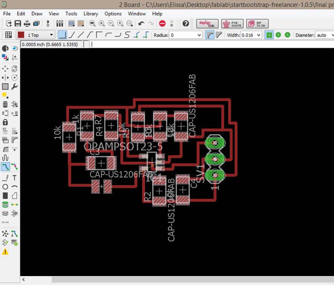Select the Split tool
This screenshot has width=334, height=285.
tap(5, 149)
